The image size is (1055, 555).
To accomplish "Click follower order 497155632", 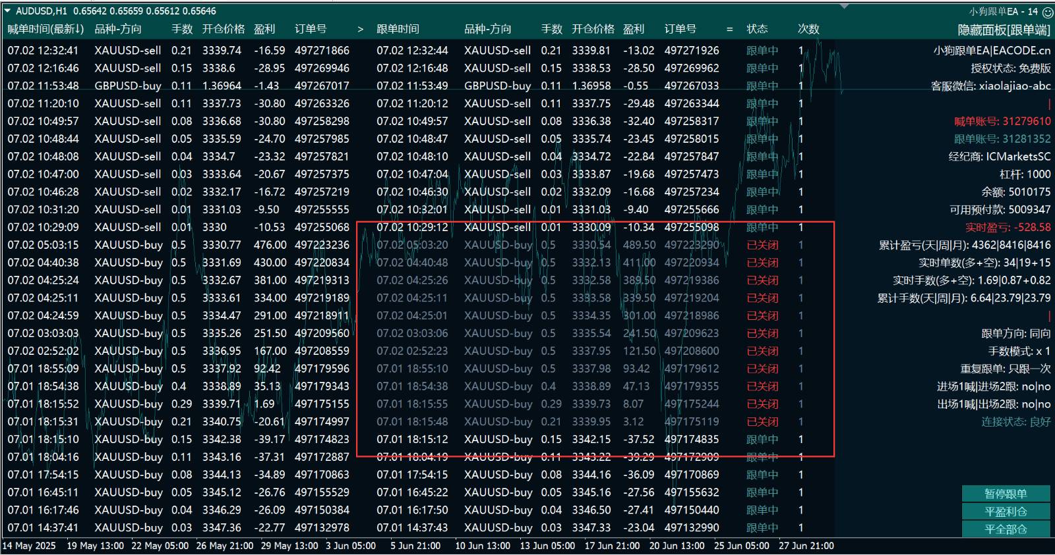I will (x=692, y=492).
